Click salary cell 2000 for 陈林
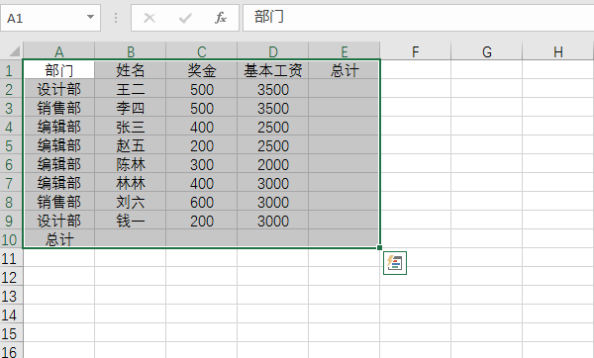This screenshot has width=594, height=358. click(273, 163)
